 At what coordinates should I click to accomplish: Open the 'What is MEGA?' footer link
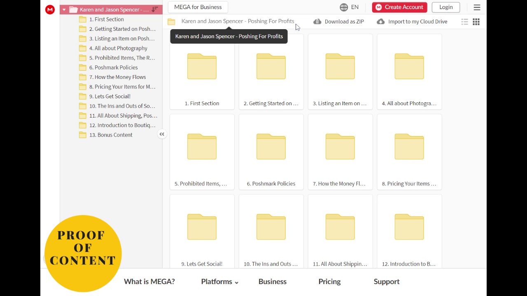click(x=149, y=282)
